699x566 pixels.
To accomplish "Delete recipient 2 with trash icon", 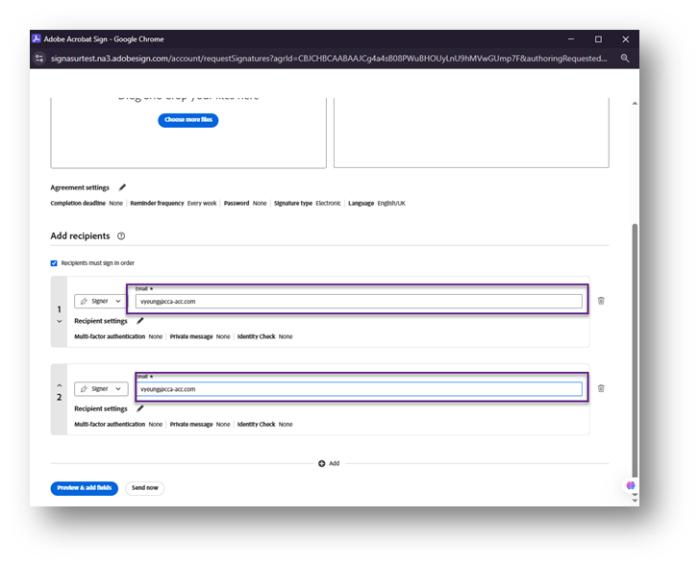I will pos(601,388).
